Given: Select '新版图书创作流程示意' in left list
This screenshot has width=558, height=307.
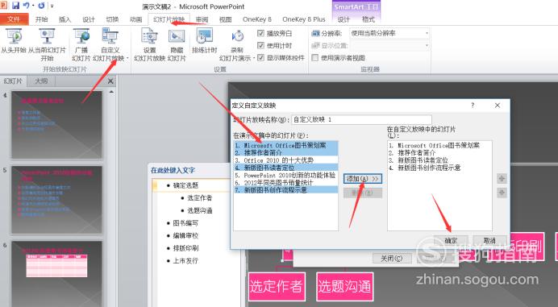Looking at the screenshot, I should pyautogui.click(x=285, y=190).
